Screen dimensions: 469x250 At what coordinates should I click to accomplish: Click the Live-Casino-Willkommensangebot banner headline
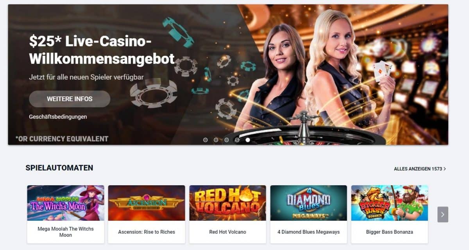(x=102, y=50)
